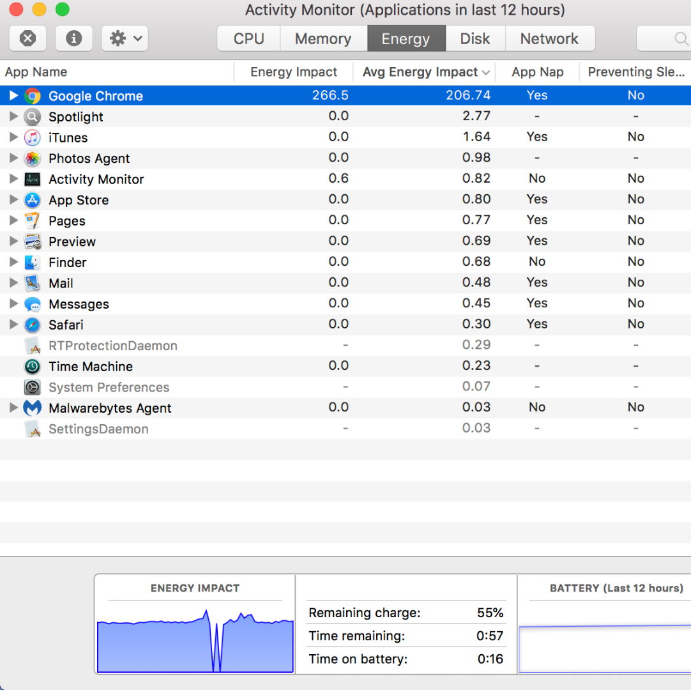Open the gear action dropdown menu
Screen dimensions: 691x690
125,38
